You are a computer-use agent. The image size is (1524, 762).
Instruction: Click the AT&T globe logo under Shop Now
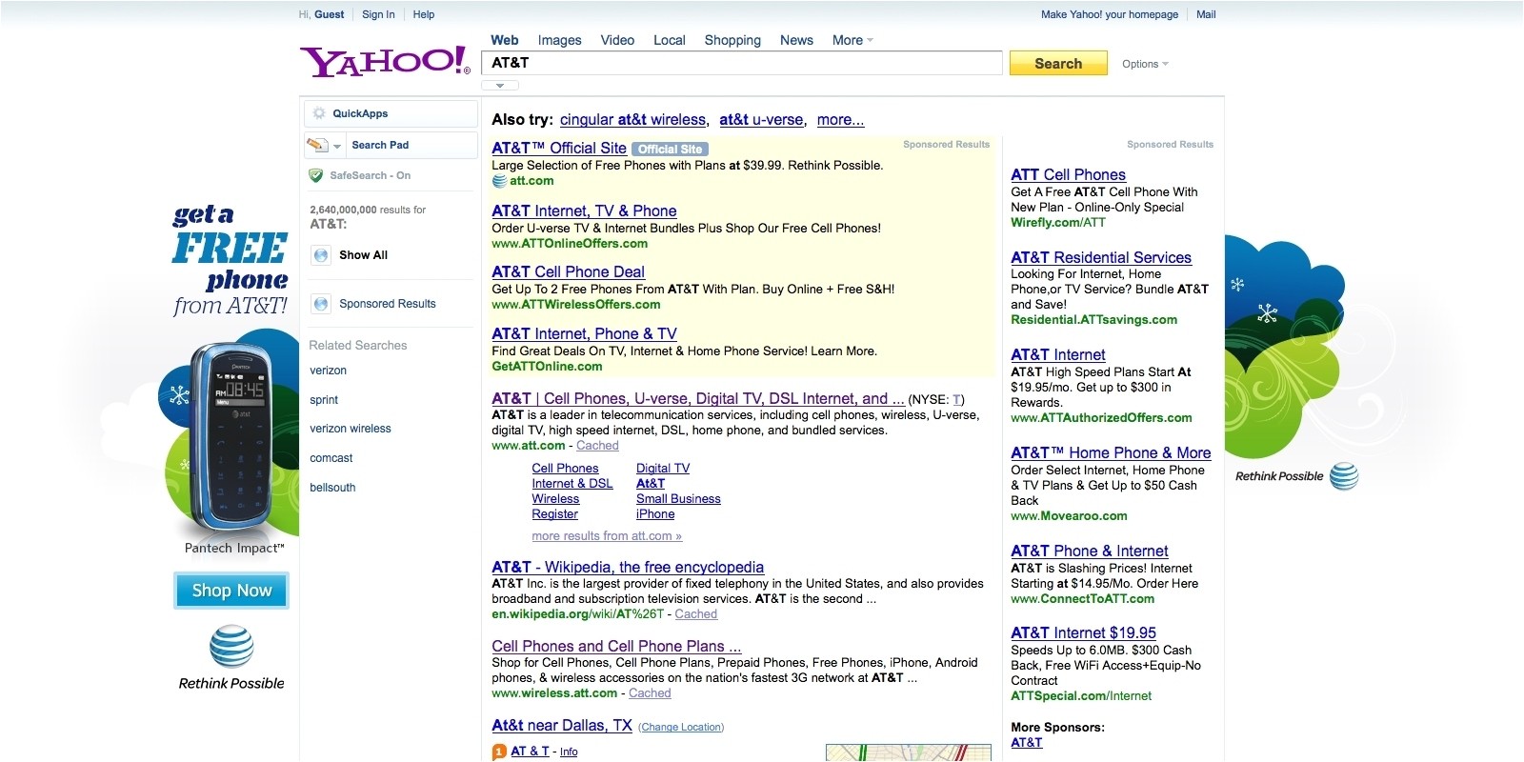pos(231,647)
